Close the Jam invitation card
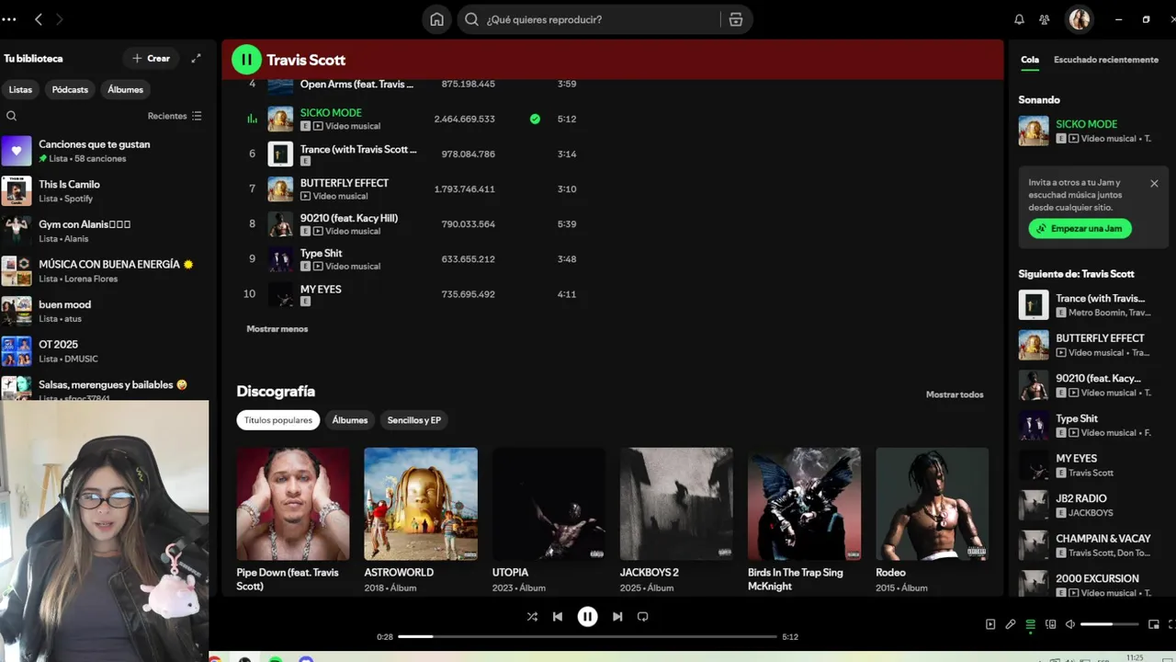 point(1154,183)
